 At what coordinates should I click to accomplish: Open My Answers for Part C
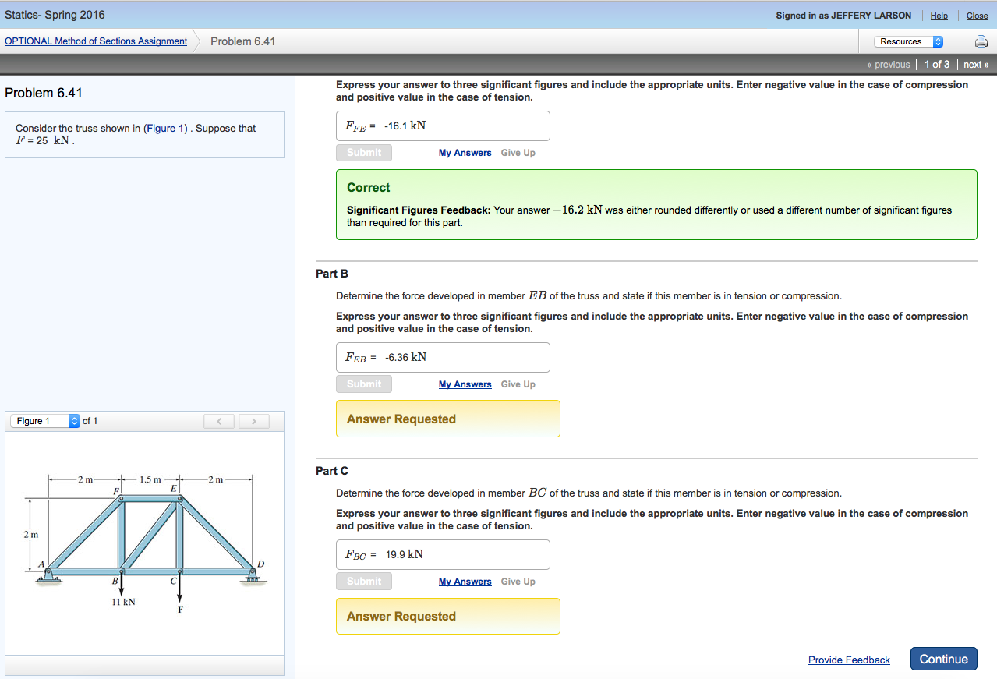465,581
